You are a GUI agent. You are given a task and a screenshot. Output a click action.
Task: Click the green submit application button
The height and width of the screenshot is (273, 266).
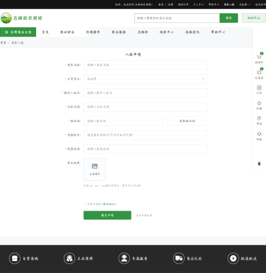(x=107, y=215)
